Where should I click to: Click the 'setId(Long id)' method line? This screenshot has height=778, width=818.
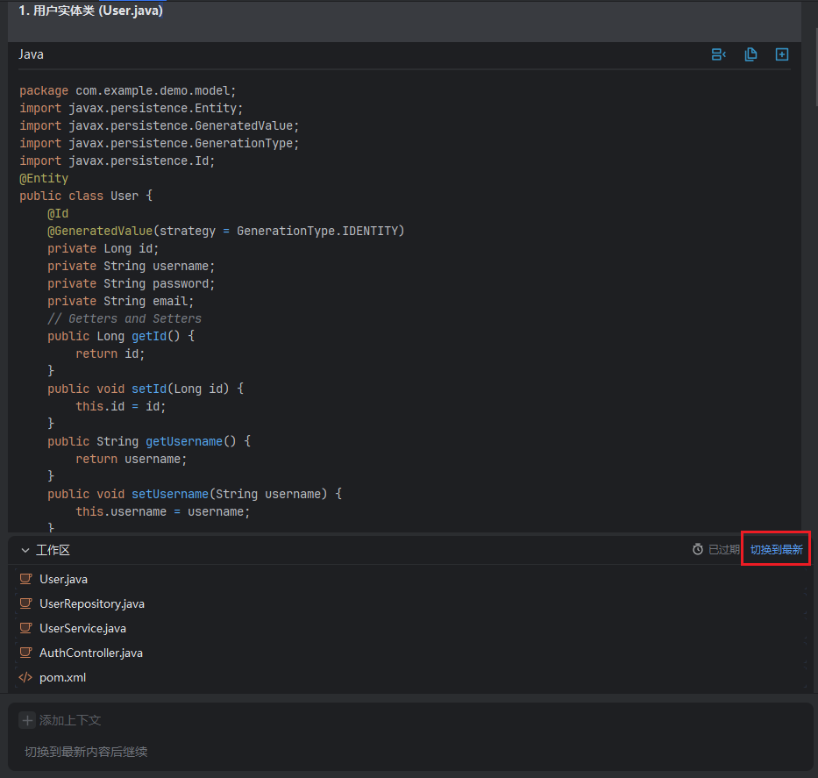pos(146,389)
